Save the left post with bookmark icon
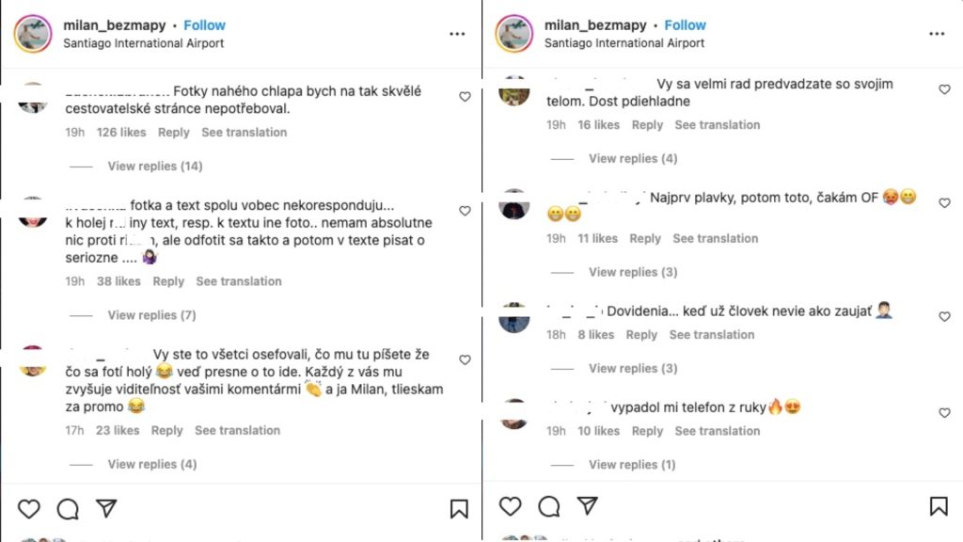The width and height of the screenshot is (963, 542). (458, 509)
